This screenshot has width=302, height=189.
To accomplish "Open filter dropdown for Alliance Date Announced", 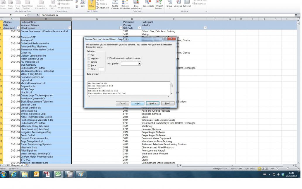I will [x=18, y=28].
